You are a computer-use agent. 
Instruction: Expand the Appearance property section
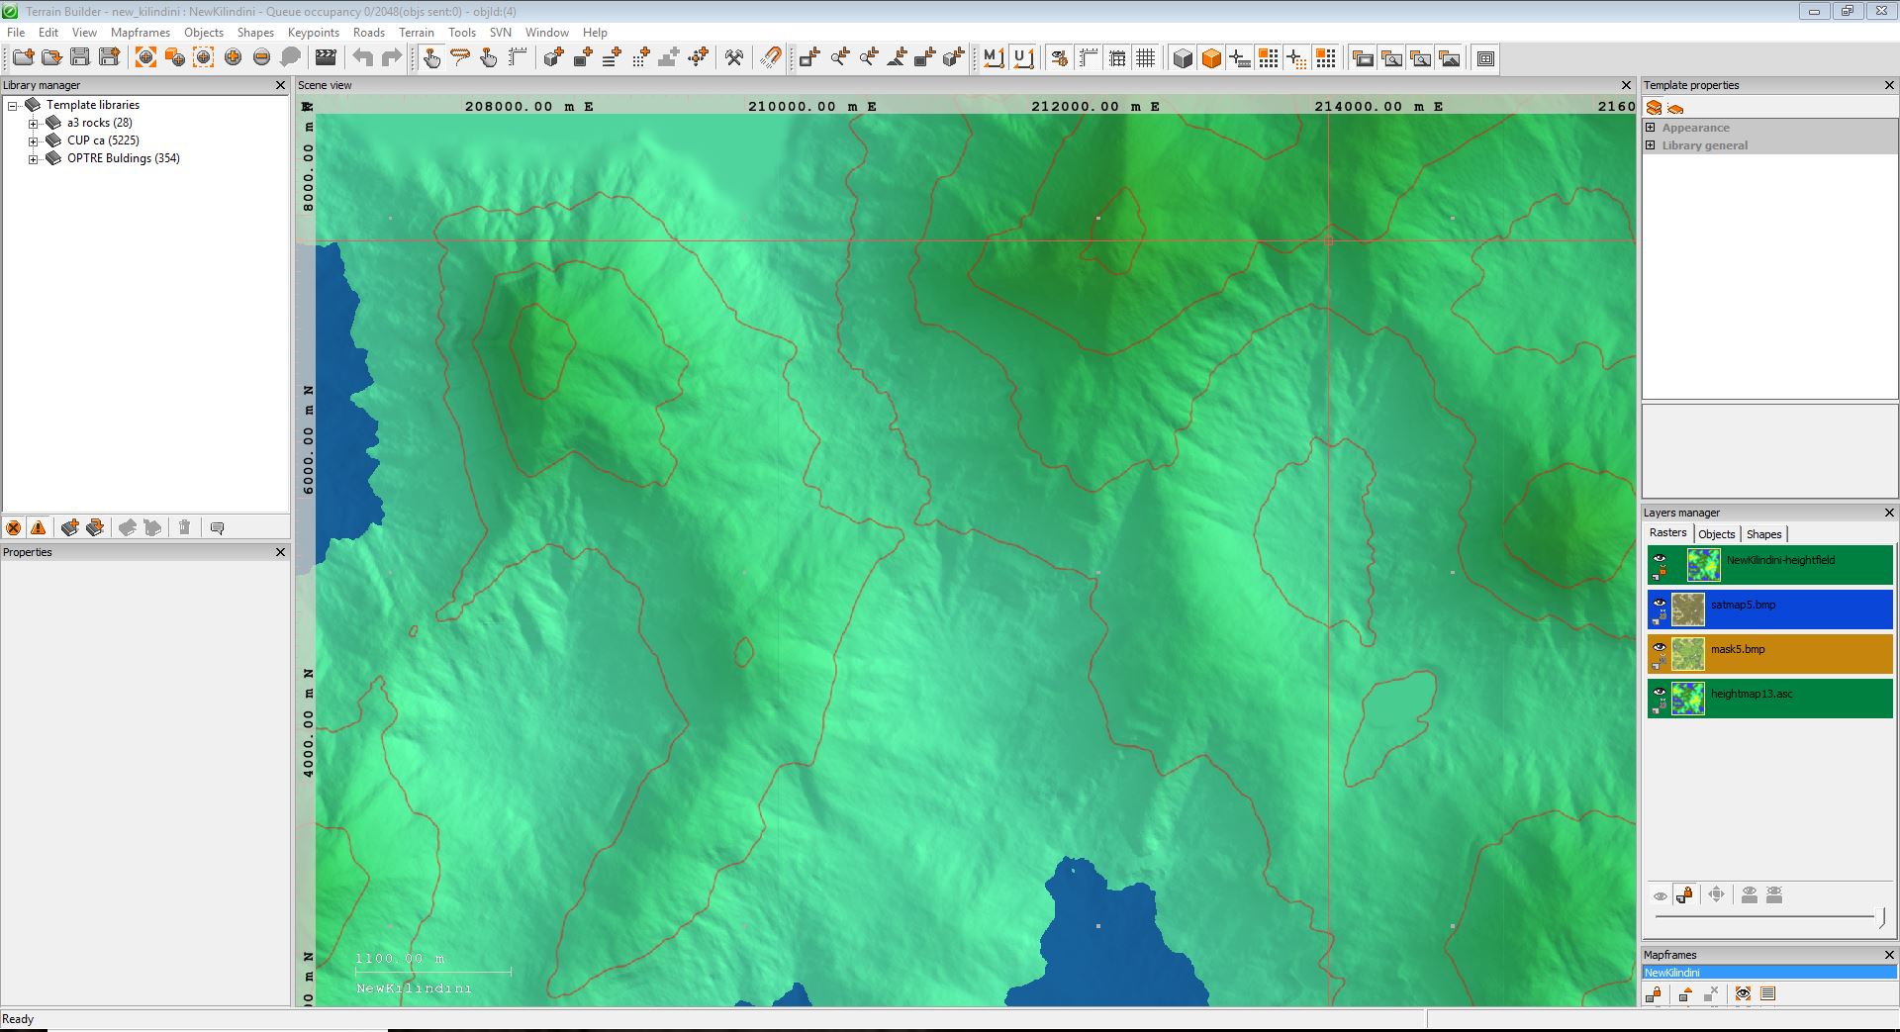coord(1651,128)
